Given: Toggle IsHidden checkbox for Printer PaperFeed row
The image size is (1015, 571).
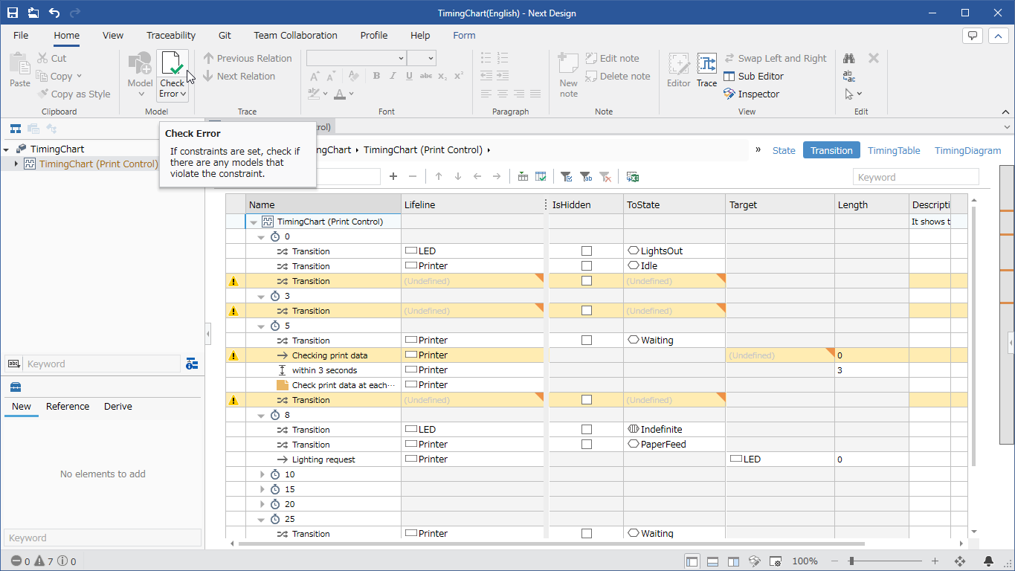Looking at the screenshot, I should pos(587,444).
